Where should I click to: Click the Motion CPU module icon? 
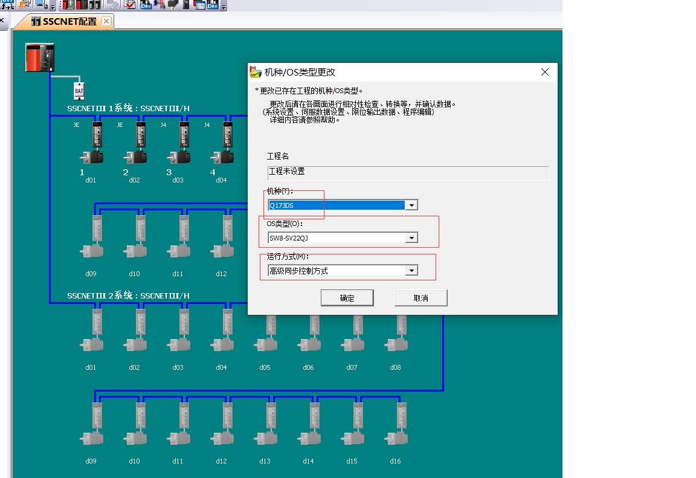click(x=40, y=57)
